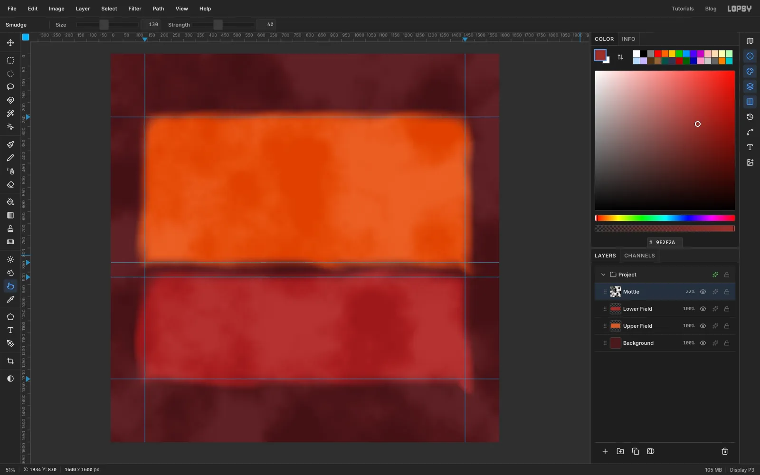Collapse the Project layer group
Viewport: 760px width, 475px height.
(x=603, y=275)
